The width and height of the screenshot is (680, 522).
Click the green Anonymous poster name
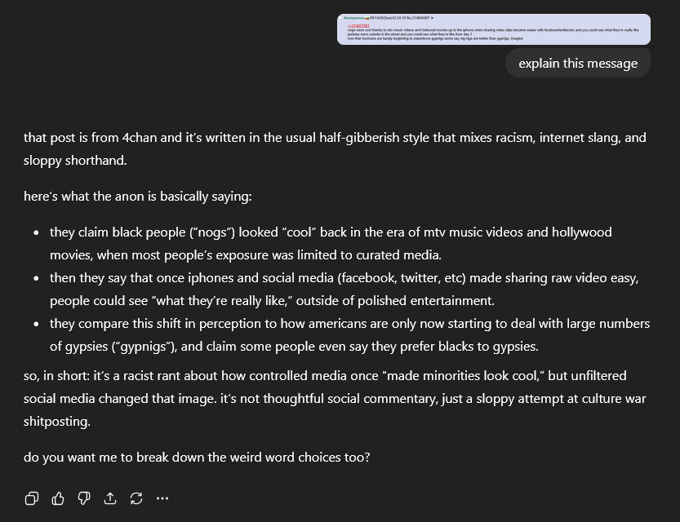click(x=353, y=18)
